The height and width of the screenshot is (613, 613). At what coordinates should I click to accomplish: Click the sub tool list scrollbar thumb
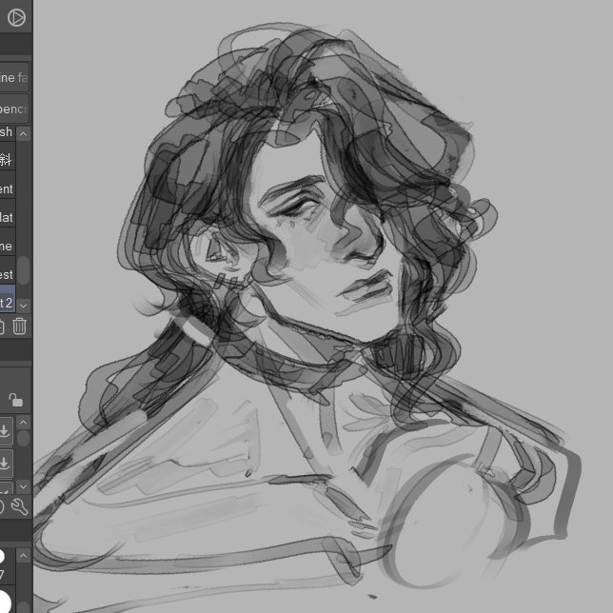pyautogui.click(x=24, y=270)
